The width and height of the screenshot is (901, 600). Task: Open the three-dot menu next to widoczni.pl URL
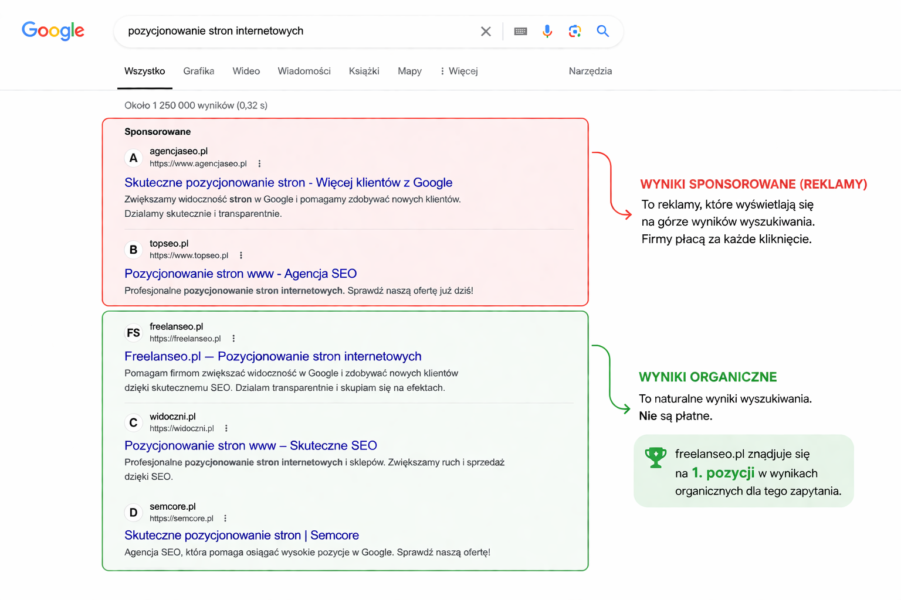pos(226,428)
